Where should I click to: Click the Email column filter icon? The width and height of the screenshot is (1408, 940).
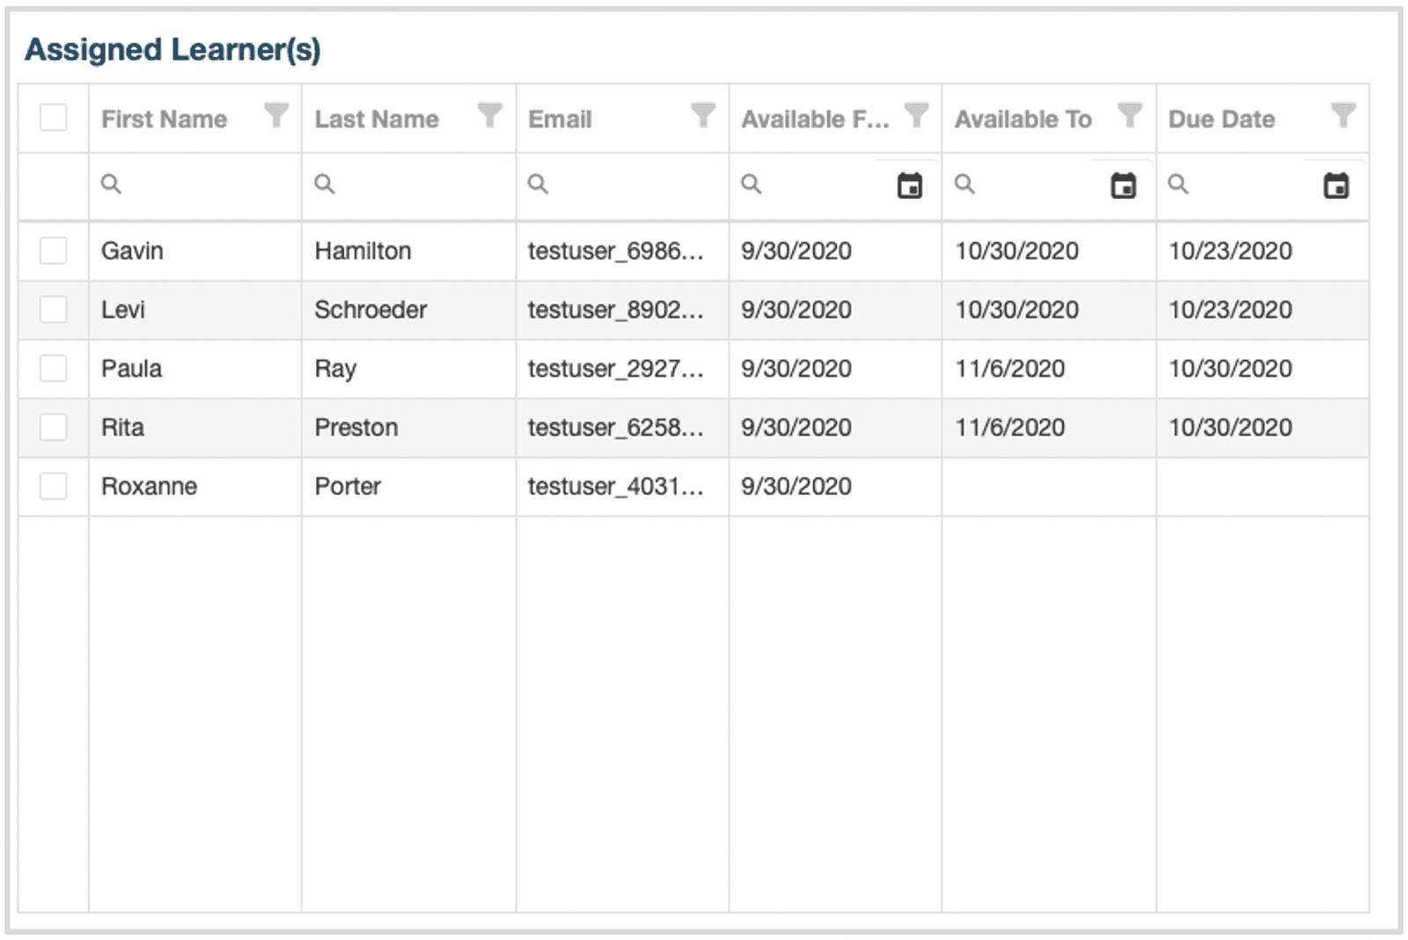pyautogui.click(x=702, y=115)
